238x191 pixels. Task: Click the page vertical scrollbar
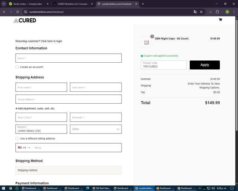pos(237,75)
